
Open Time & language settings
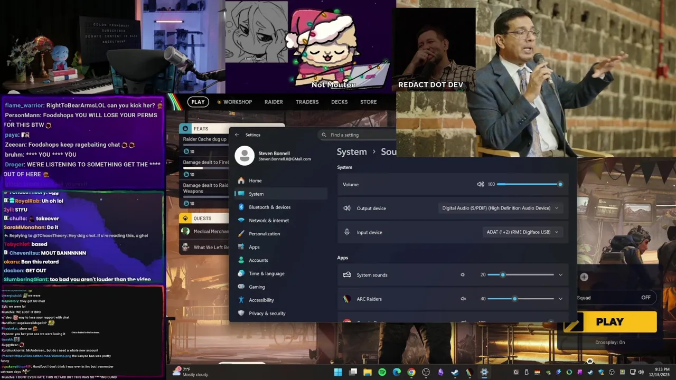click(x=281, y=273)
